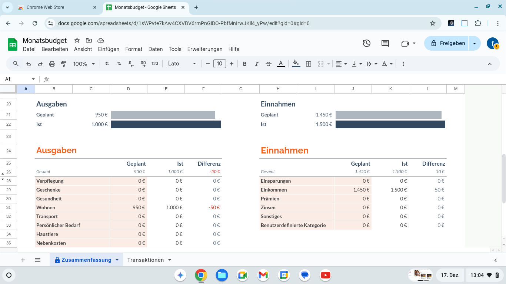Open the Lato font dropdown

pos(182,64)
